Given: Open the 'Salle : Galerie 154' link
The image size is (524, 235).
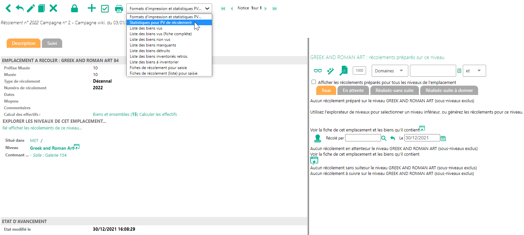Looking at the screenshot, I should pyautogui.click(x=50, y=155).
